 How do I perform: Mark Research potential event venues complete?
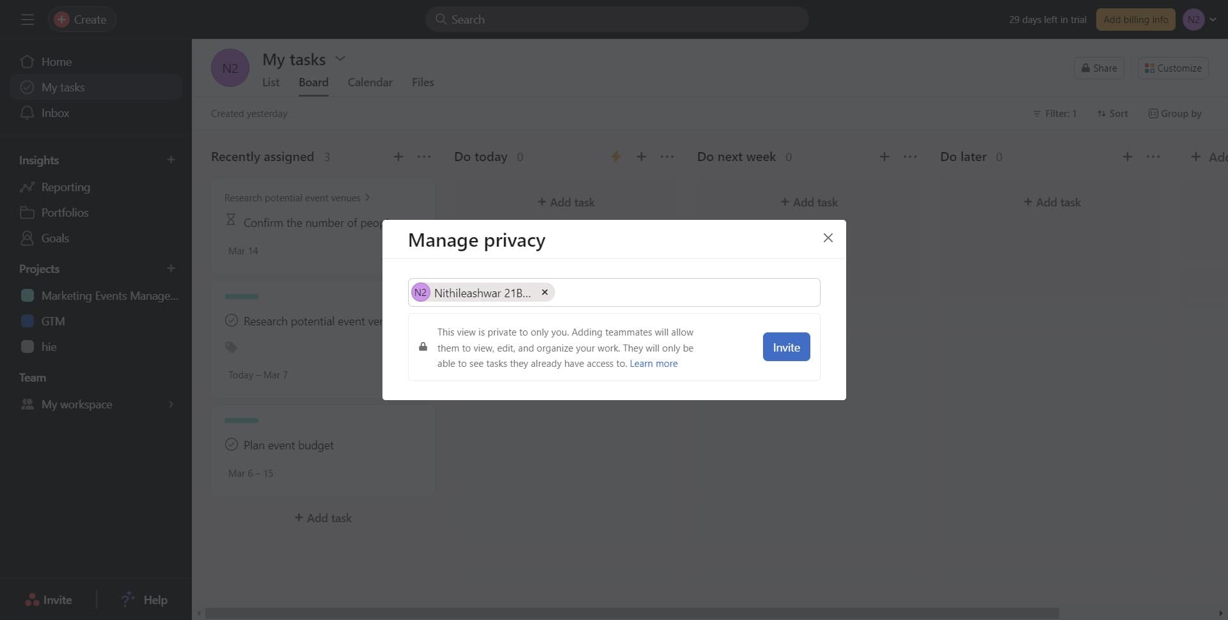point(232,321)
